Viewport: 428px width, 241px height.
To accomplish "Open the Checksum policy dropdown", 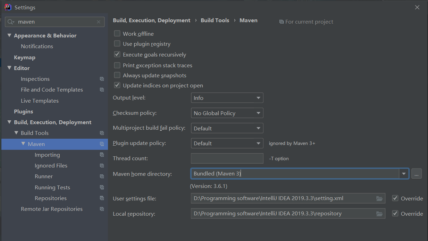I will coord(227,113).
